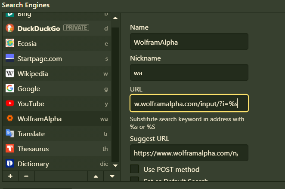Image resolution: width=285 pixels, height=189 pixels.
Task: Move selected engine up with arrow button
Action: pyautogui.click(x=96, y=176)
